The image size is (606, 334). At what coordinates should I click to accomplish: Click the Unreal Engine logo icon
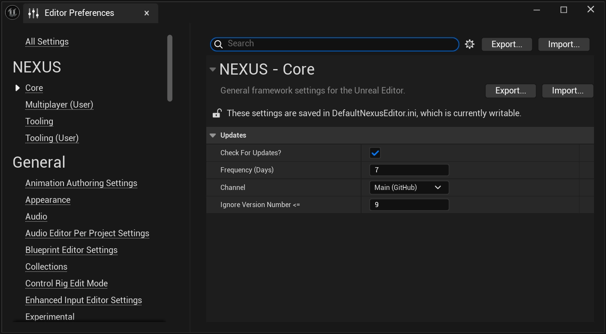[x=12, y=13]
